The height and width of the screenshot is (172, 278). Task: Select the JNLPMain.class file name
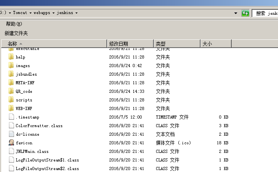click(x=32, y=151)
